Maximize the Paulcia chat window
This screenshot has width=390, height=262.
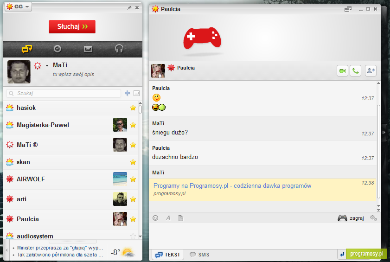[368, 9]
